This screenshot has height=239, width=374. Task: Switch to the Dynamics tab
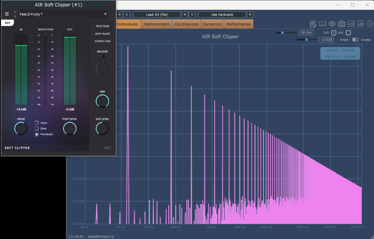click(212, 24)
